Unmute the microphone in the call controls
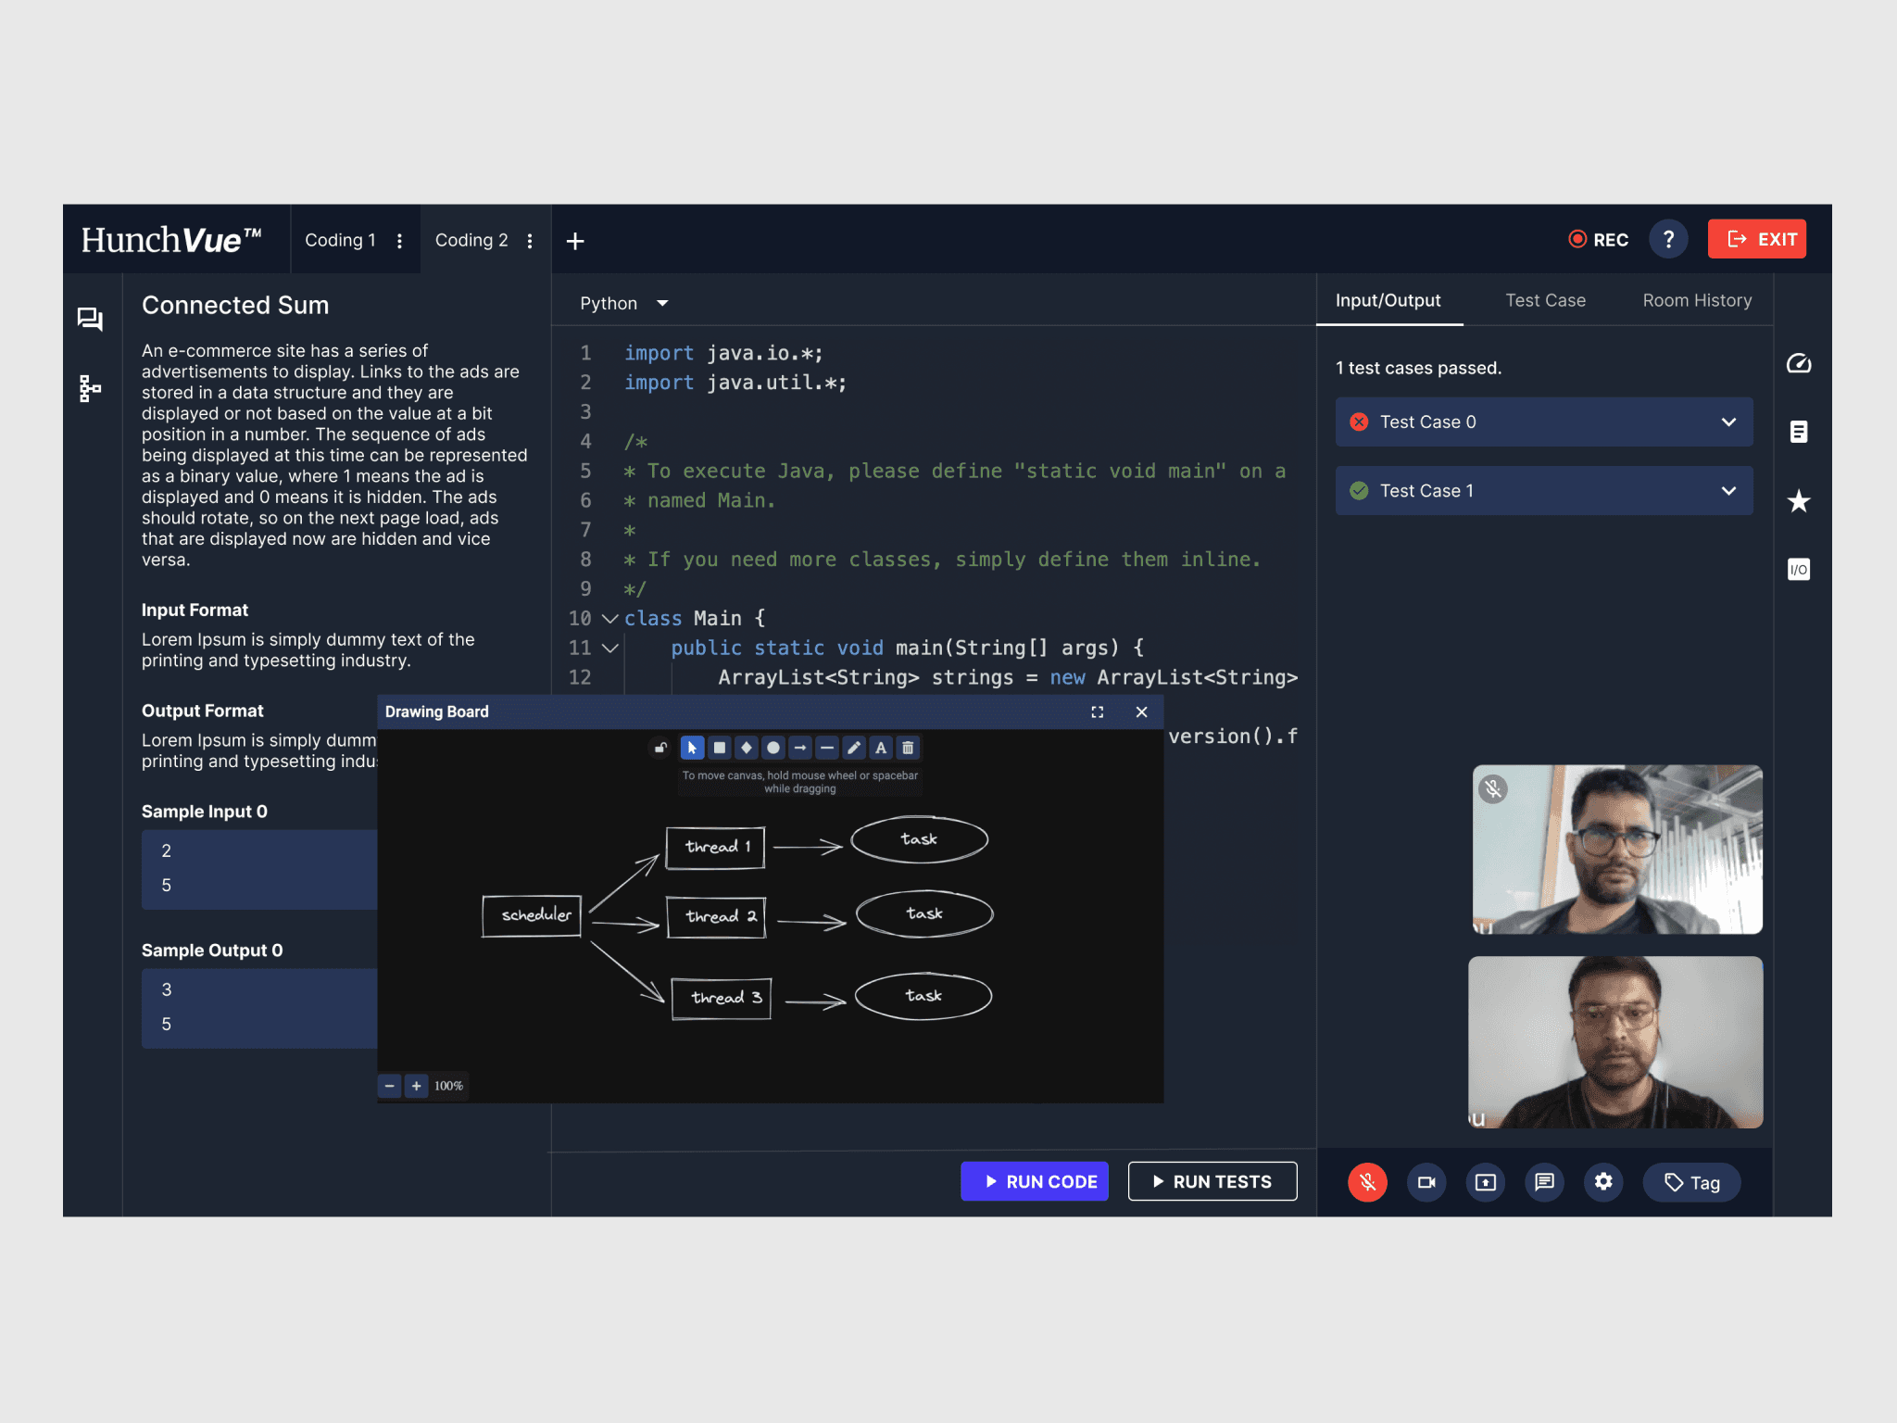 (1367, 1182)
